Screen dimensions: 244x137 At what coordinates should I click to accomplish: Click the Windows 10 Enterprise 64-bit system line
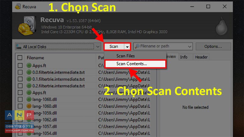tap(66, 27)
